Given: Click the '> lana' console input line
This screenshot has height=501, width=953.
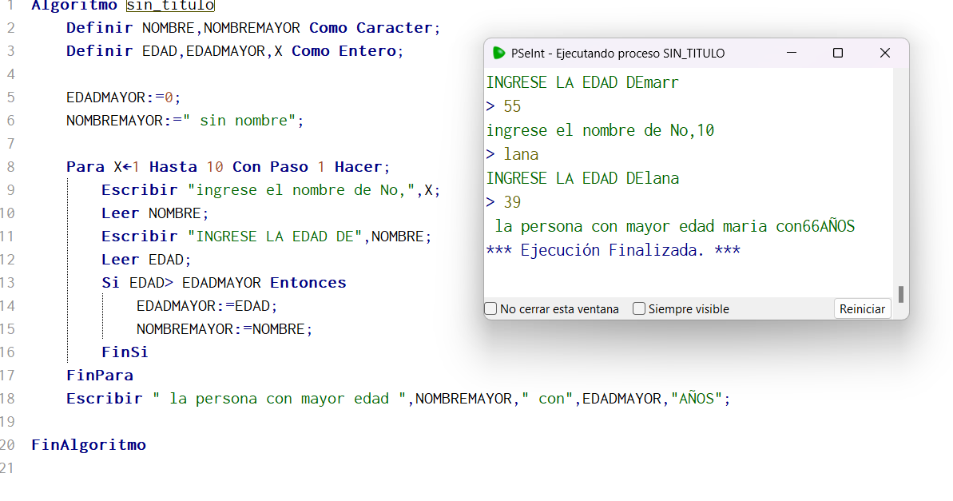Looking at the screenshot, I should point(512,154).
